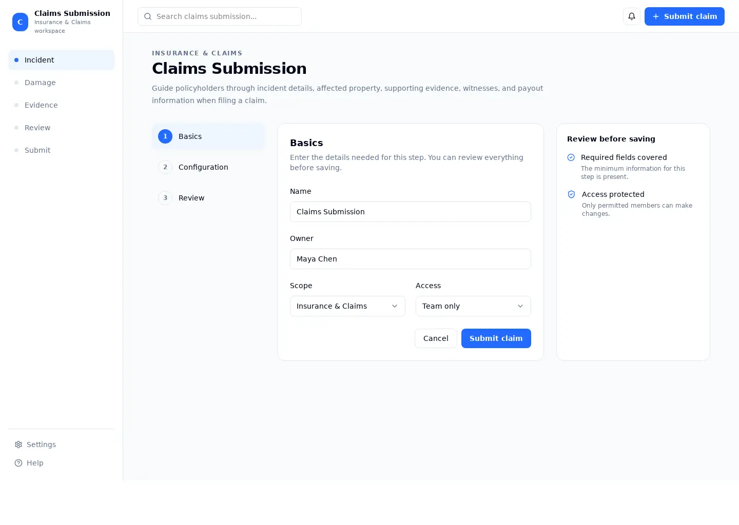This screenshot has height=525, width=739.
Task: Focus the Search claims submission field
Action: click(220, 16)
